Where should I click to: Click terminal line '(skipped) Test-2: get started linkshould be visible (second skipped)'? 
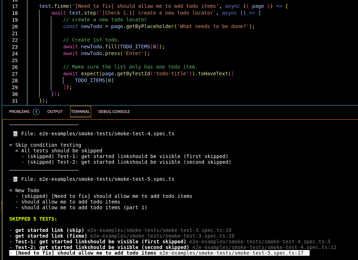(129, 162)
